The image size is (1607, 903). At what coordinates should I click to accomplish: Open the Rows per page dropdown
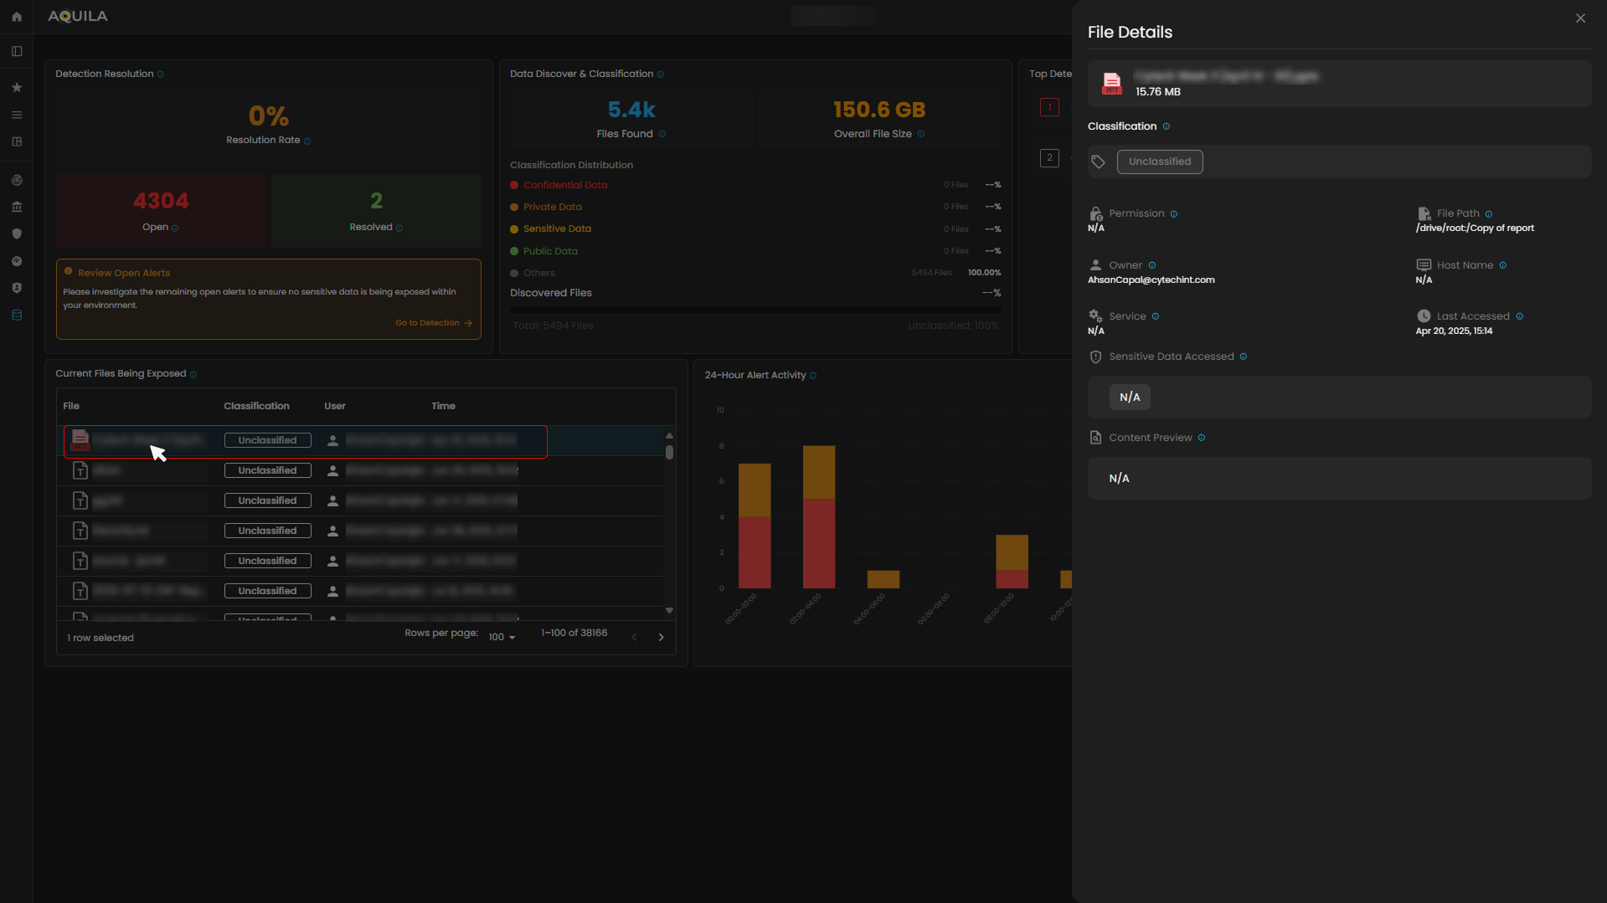coord(502,638)
